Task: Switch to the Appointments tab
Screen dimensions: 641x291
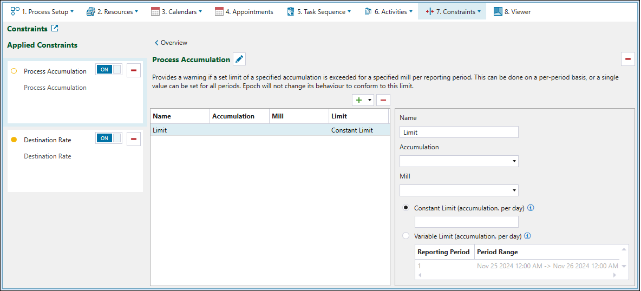Action: coord(244,12)
